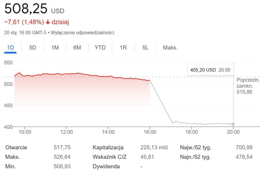Click the Poprzedn. zamkn. 515,86 label
This screenshot has width=260, height=170.
pos(248,86)
